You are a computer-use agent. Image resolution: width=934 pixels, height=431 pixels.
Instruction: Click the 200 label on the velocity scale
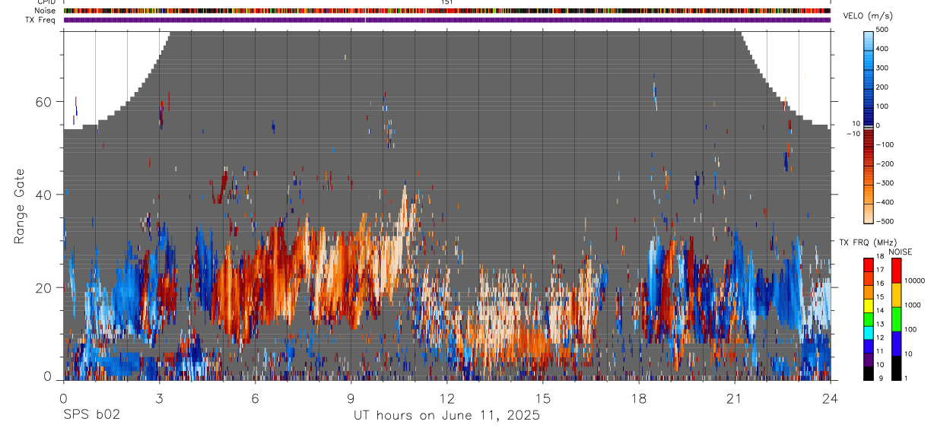pos(882,87)
